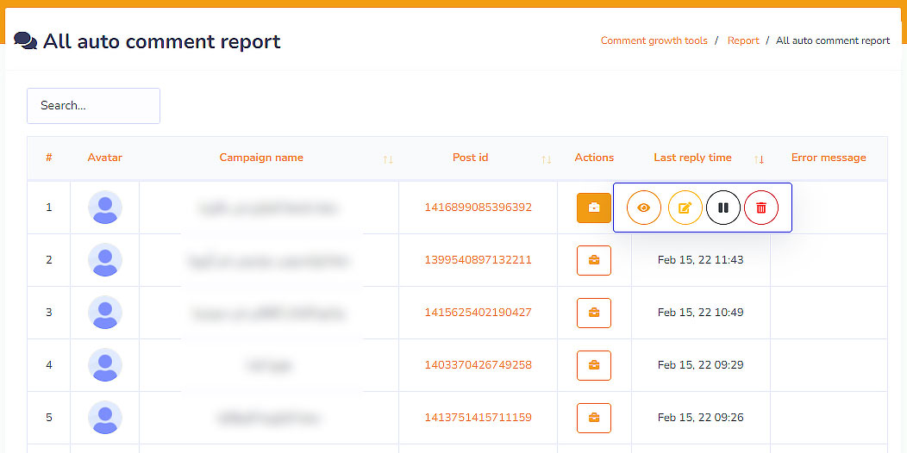Click avatar thumbnail in row 3
The height and width of the screenshot is (453, 907).
pyautogui.click(x=105, y=313)
